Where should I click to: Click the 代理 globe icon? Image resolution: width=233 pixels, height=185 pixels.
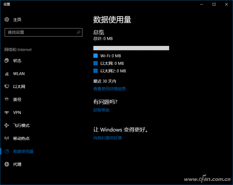click(7, 164)
